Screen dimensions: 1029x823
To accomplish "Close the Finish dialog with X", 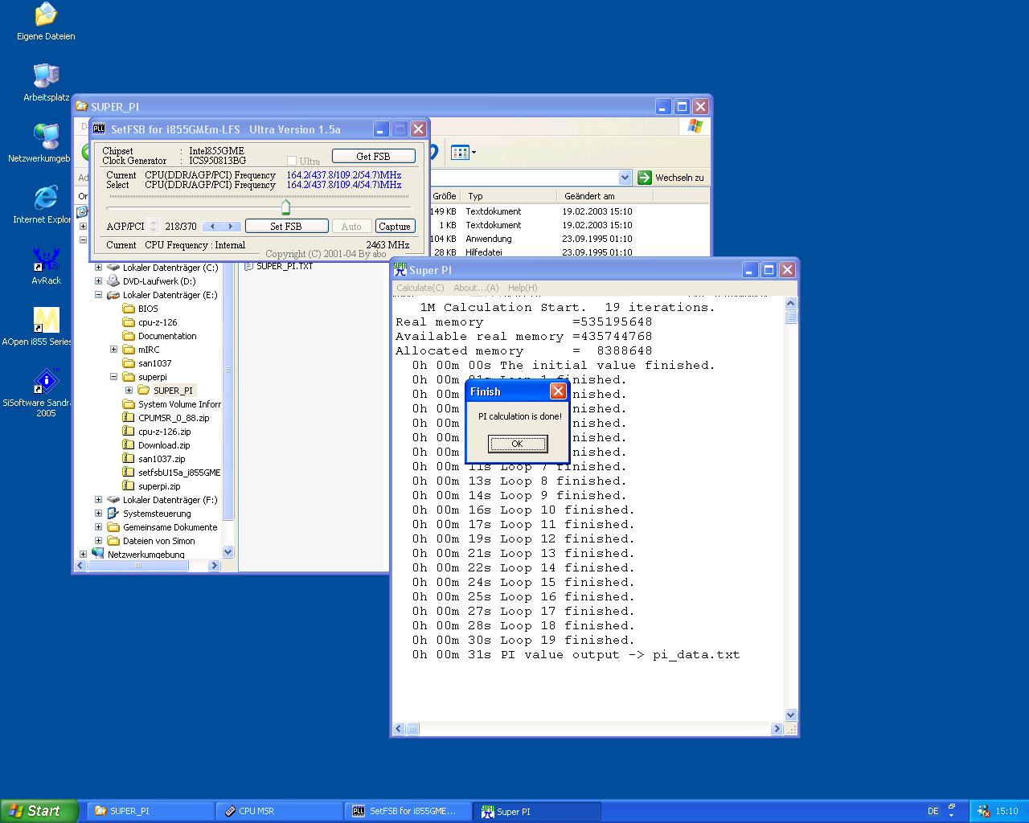I will point(558,391).
